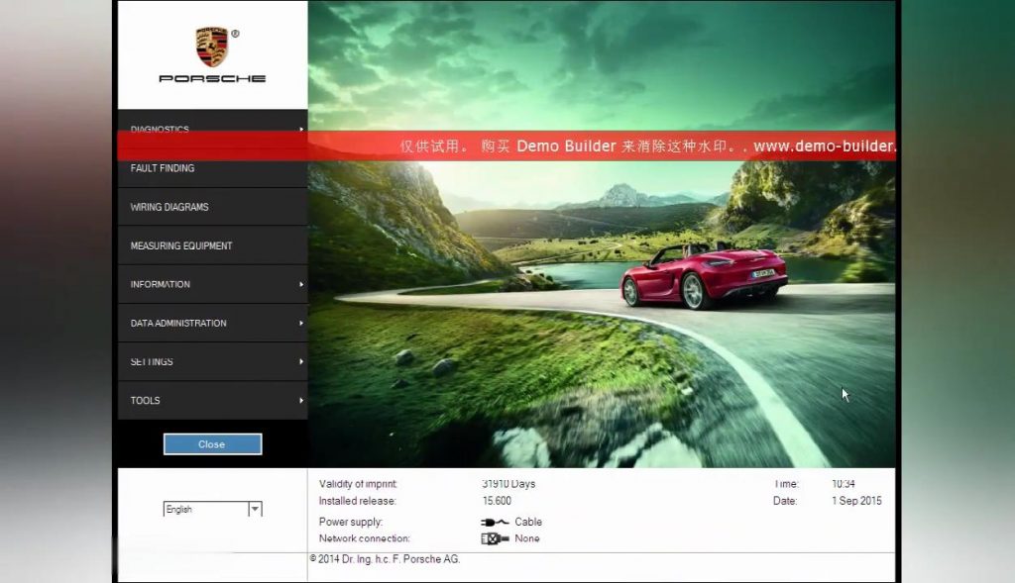Click the Porsche crest logo

211,47
